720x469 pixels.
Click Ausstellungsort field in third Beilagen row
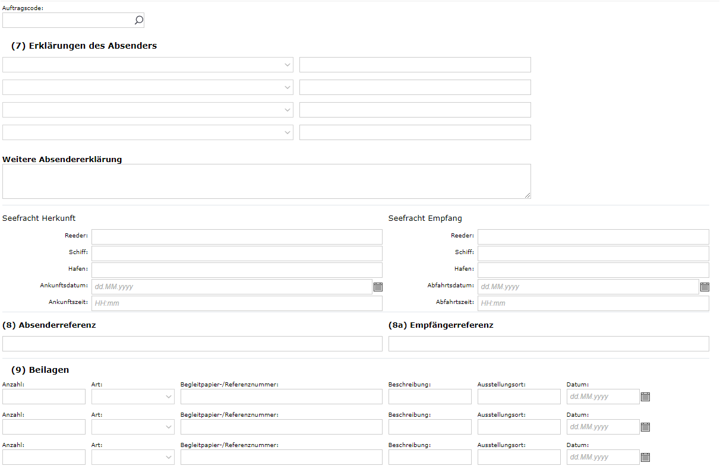(519, 457)
